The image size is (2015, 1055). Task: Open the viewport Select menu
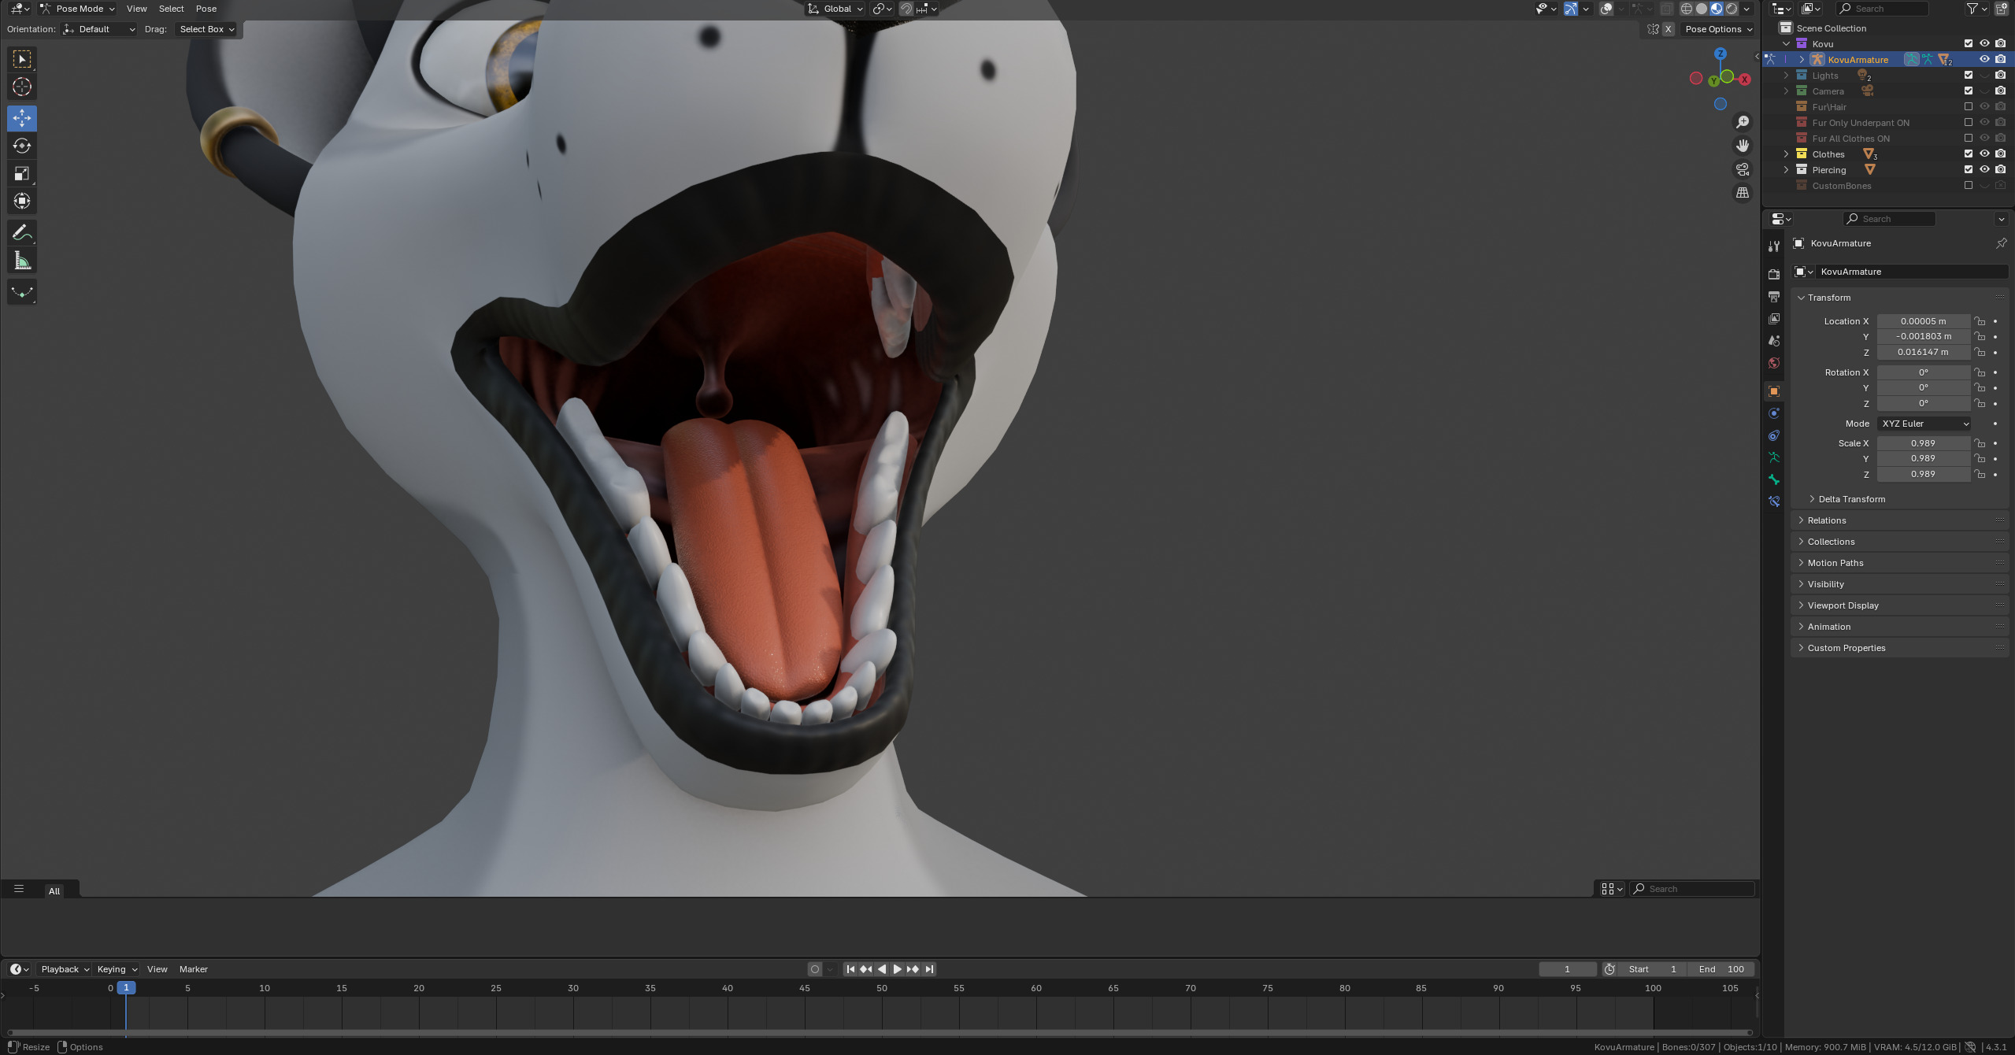coord(171,9)
